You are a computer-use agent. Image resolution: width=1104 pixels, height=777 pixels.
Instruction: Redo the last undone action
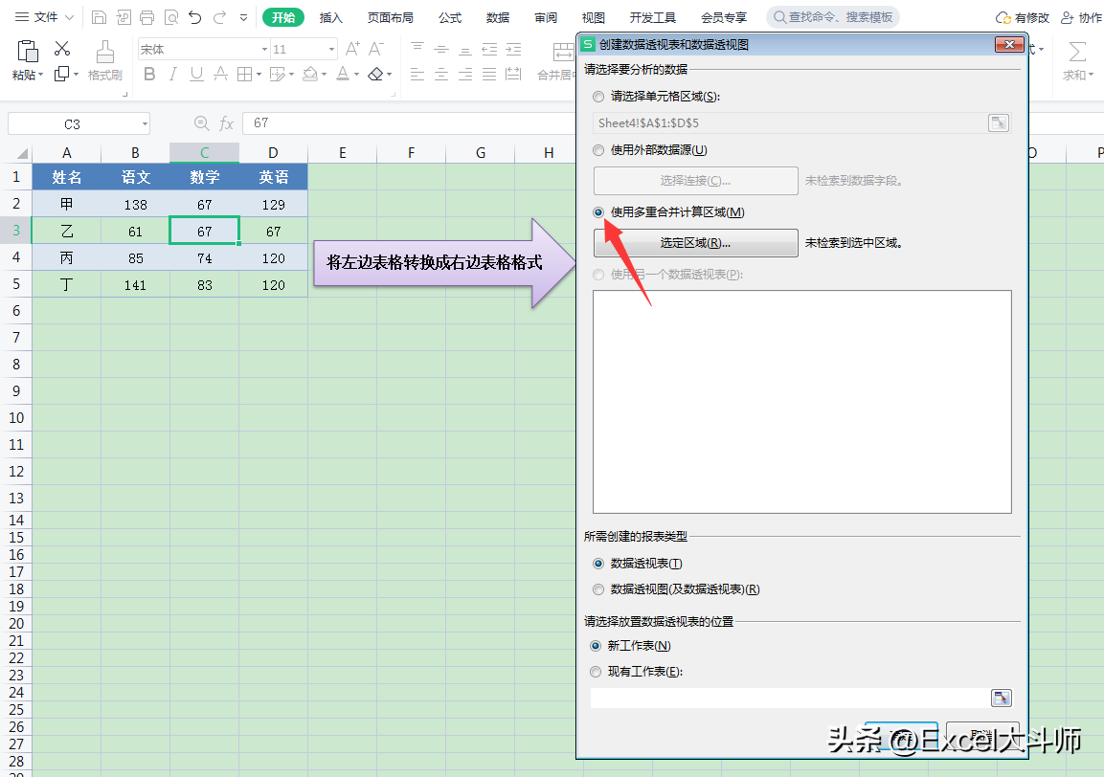219,17
